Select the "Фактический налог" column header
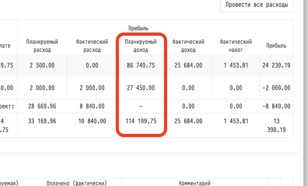Viewport: 308px width, 186px height. (x=236, y=46)
